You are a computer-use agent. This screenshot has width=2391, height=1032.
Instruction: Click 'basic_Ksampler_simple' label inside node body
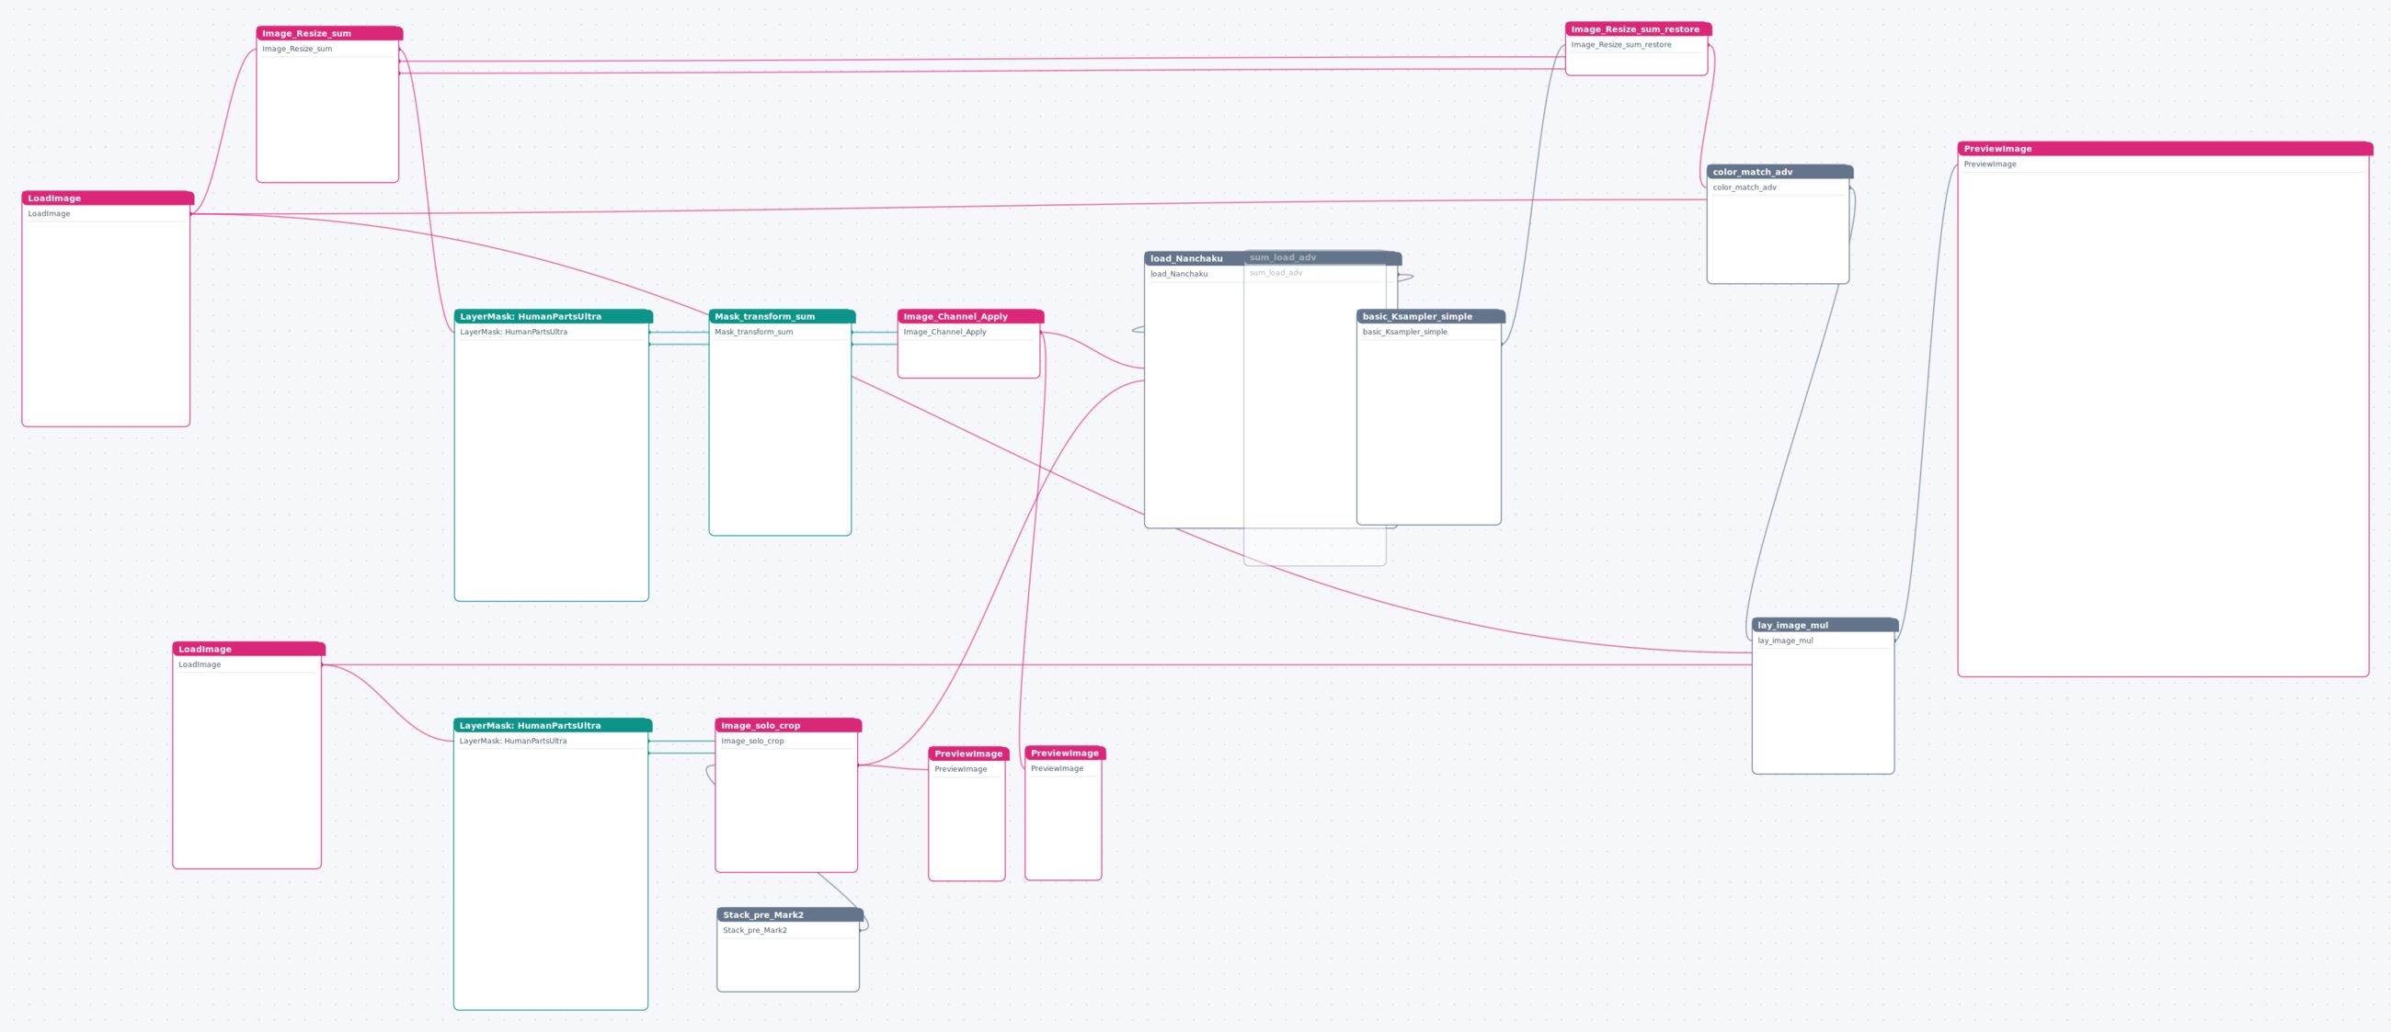[1404, 332]
